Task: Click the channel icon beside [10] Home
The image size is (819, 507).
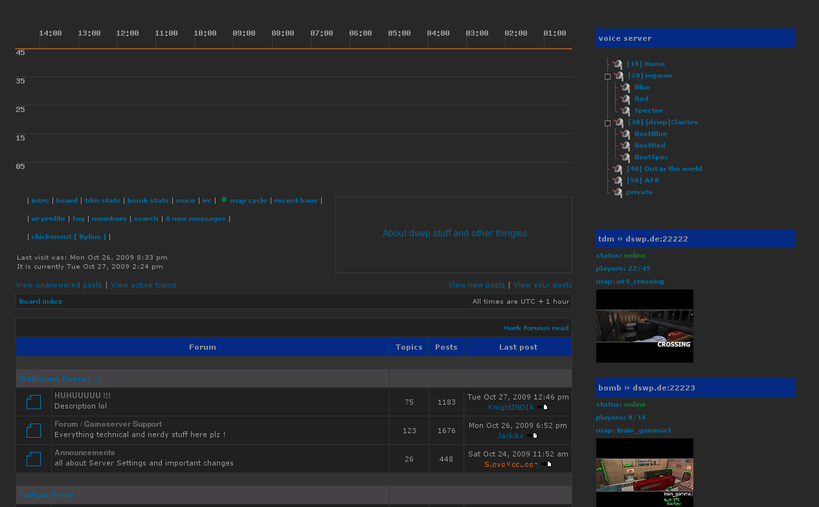Action: click(618, 64)
